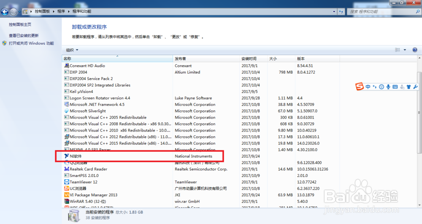Viewport: 422px width, 224px height.
Task: Select the SmartPSS 2.01.0 icon
Action: (x=67, y=175)
